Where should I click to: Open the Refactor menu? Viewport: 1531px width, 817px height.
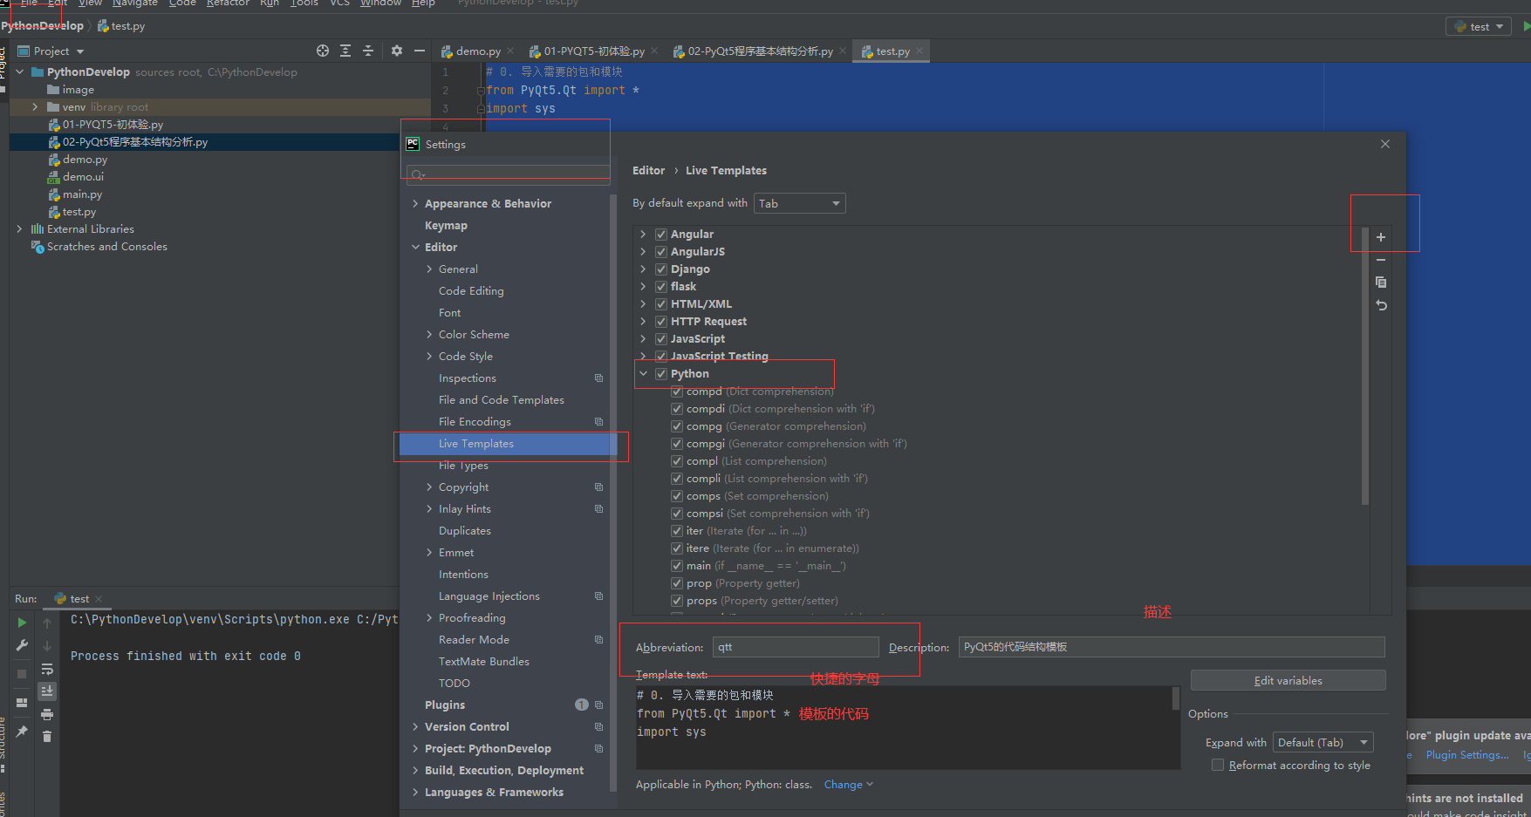[x=228, y=3]
